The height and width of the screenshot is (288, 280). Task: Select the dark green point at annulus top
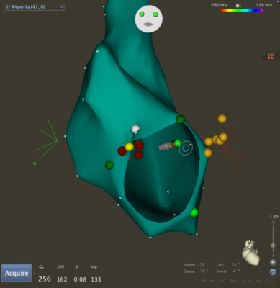(x=180, y=119)
